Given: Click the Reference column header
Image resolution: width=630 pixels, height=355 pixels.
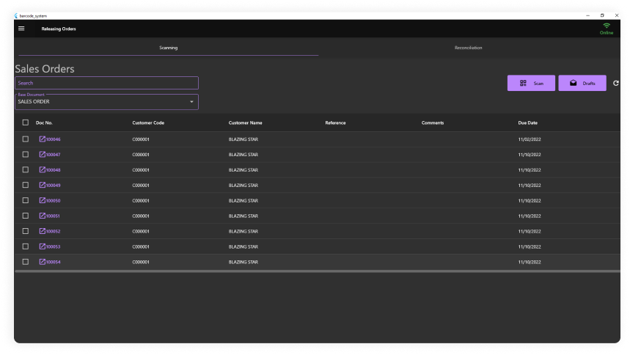Looking at the screenshot, I should click(335, 122).
